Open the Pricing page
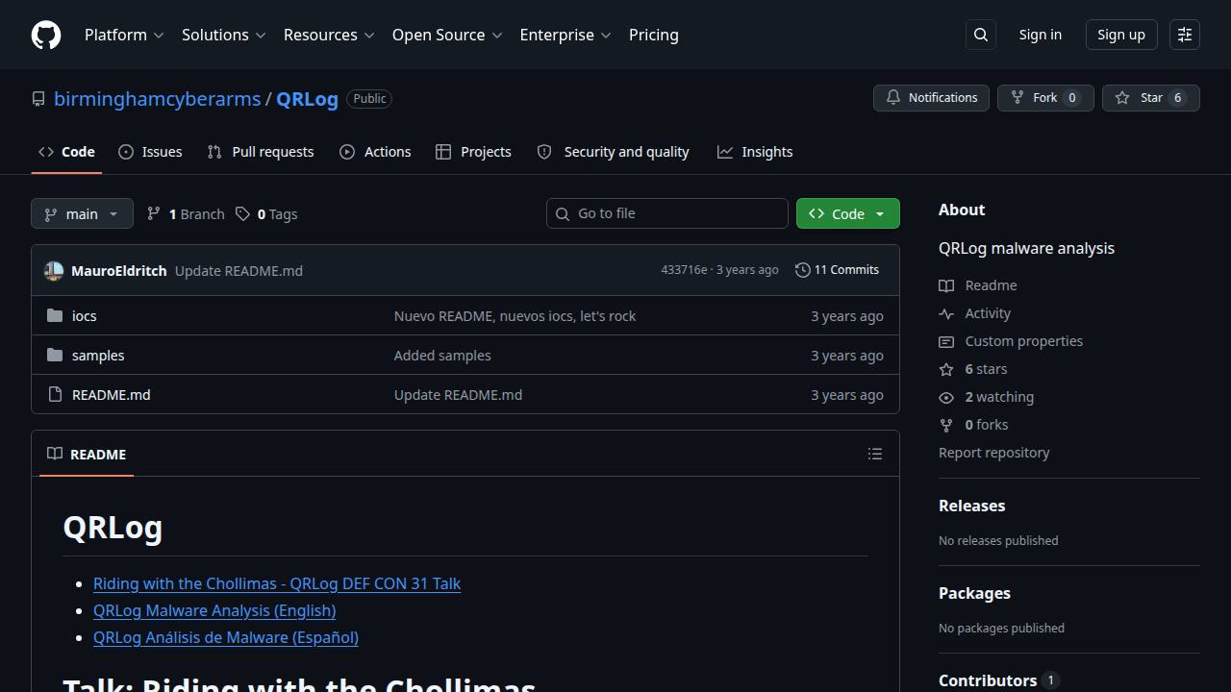This screenshot has height=692, width=1231. pyautogui.click(x=654, y=35)
